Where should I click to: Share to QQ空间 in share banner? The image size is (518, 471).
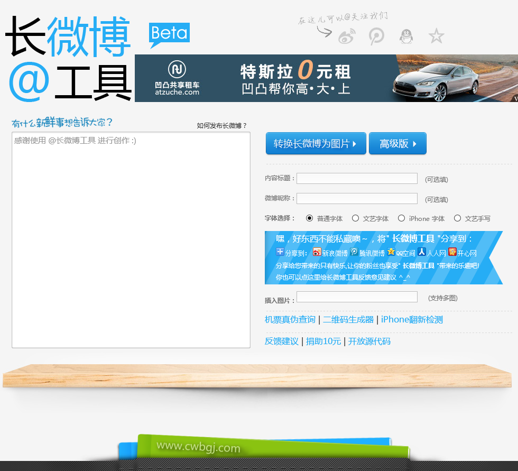[x=401, y=253]
